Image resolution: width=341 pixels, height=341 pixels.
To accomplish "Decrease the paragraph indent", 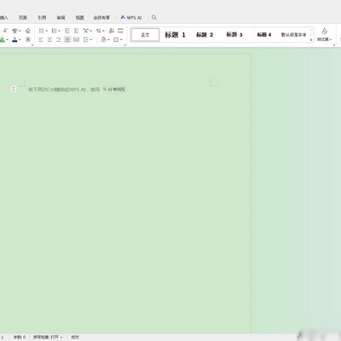I will (x=67, y=31).
